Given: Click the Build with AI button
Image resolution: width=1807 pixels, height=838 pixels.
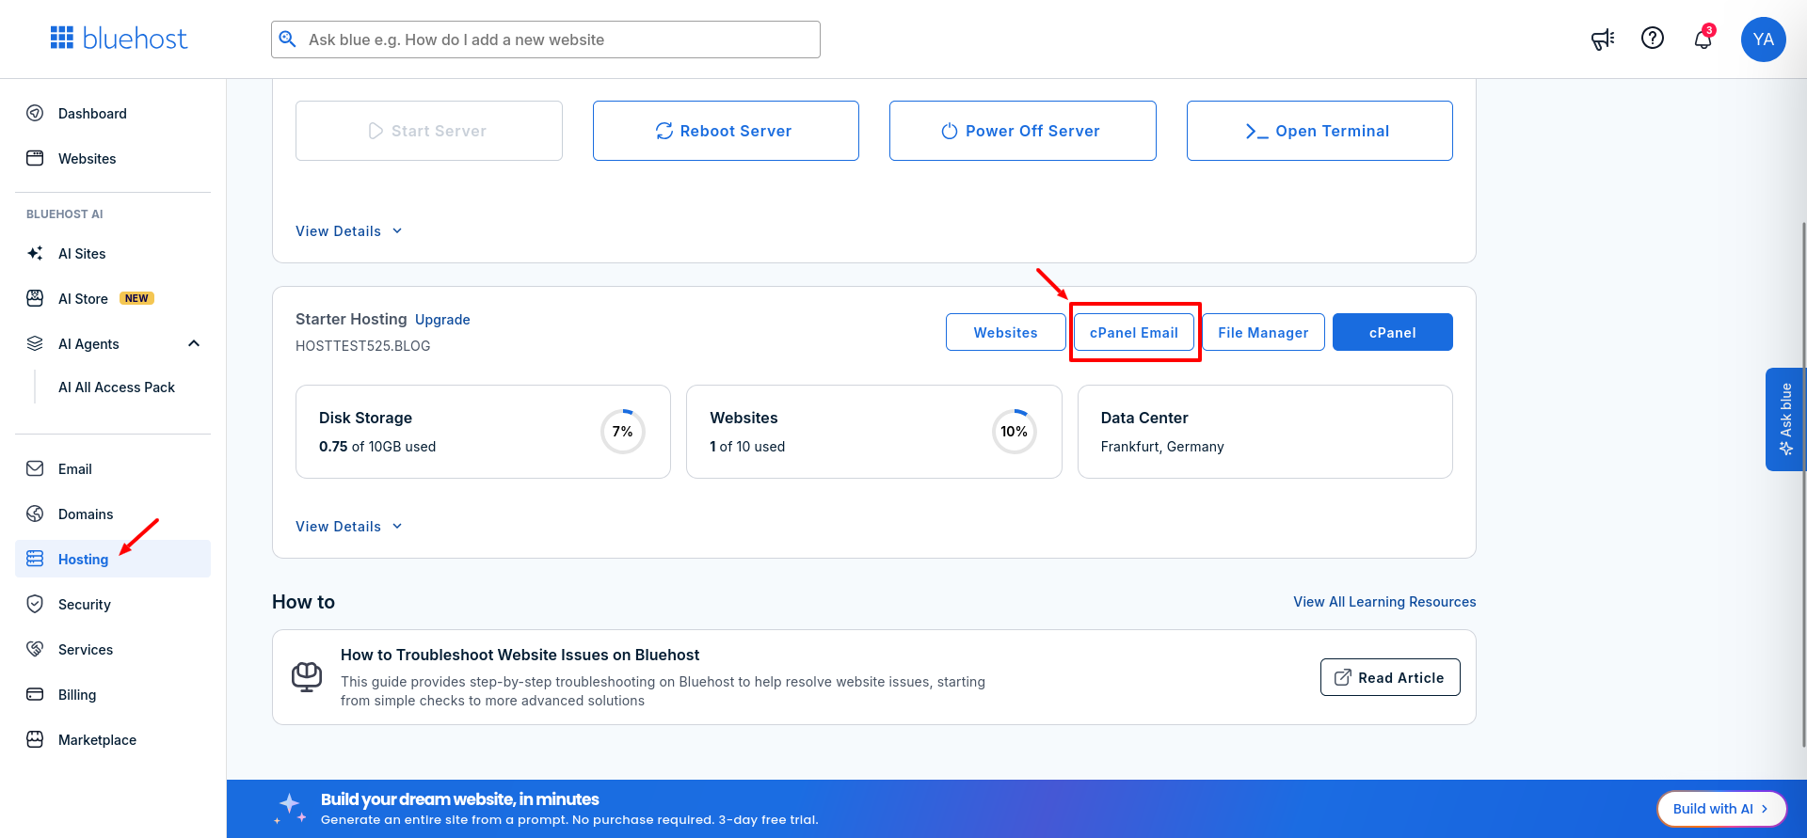Looking at the screenshot, I should point(1721,809).
